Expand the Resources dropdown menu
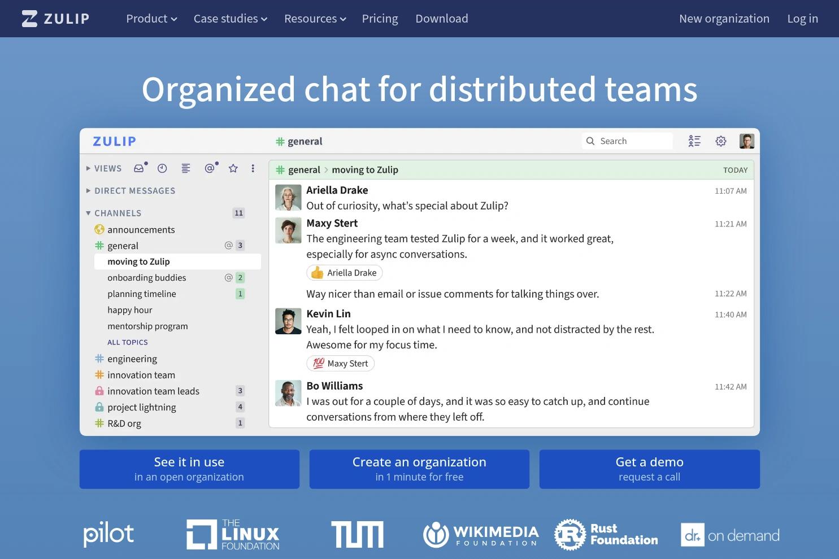 pos(315,19)
